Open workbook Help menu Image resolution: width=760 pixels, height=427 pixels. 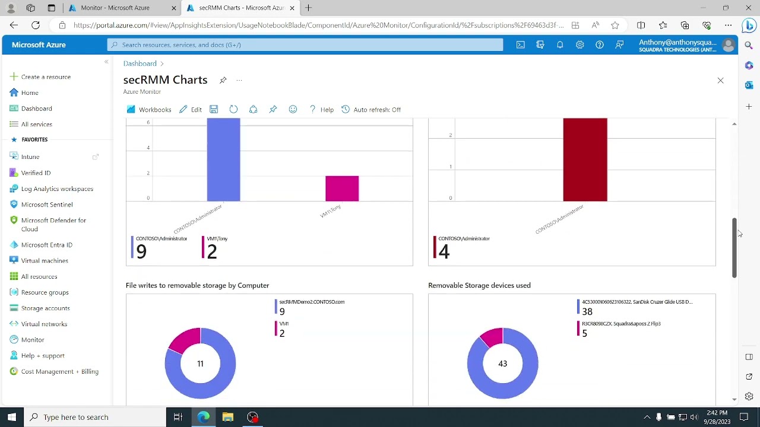click(321, 109)
